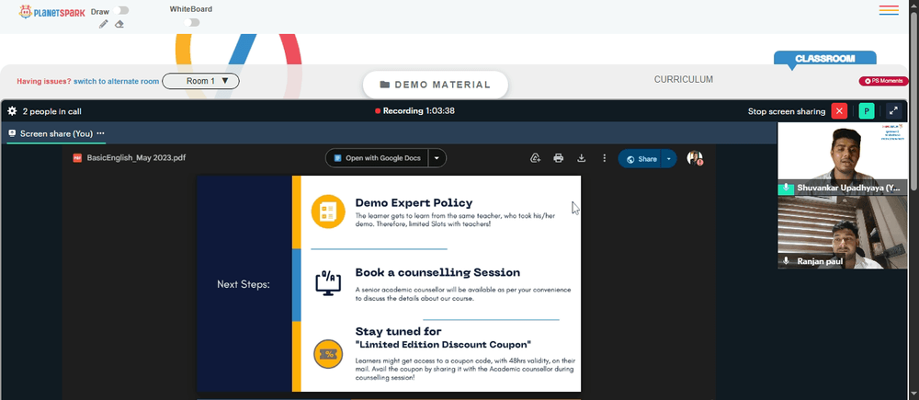919x400 pixels.
Task: Open the CURRICULUM tab
Action: (x=684, y=79)
